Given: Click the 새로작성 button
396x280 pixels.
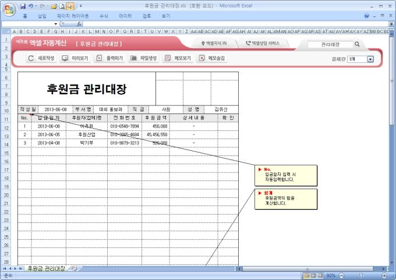Looking at the screenshot, I should [x=41, y=58].
